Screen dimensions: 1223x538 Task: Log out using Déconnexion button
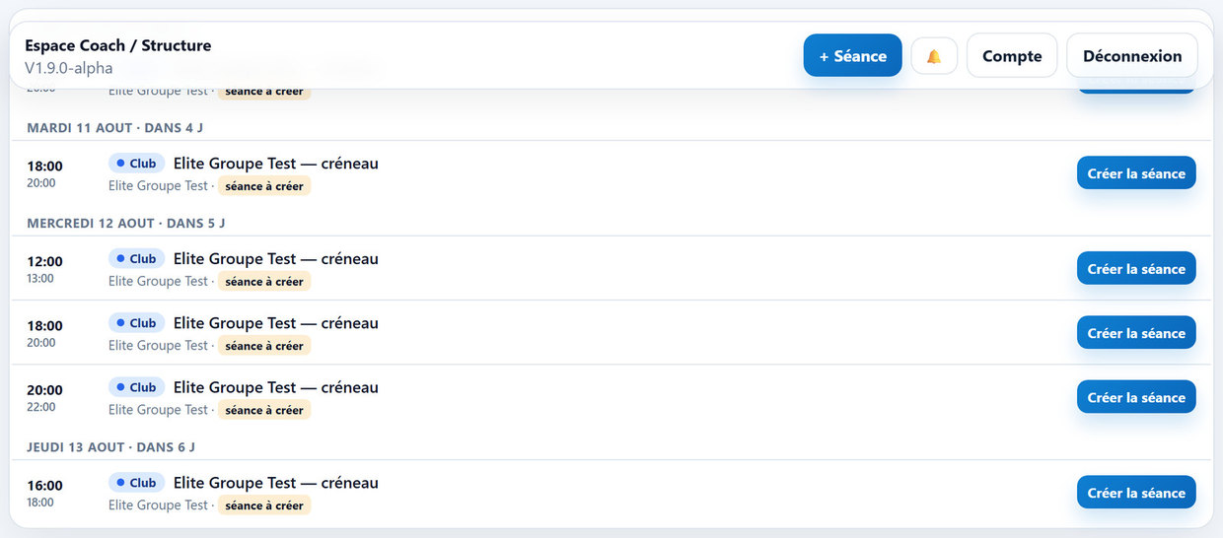pos(1132,56)
